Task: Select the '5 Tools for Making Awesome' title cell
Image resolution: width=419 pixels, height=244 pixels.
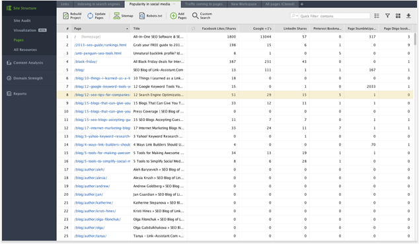Action: [x=159, y=153]
